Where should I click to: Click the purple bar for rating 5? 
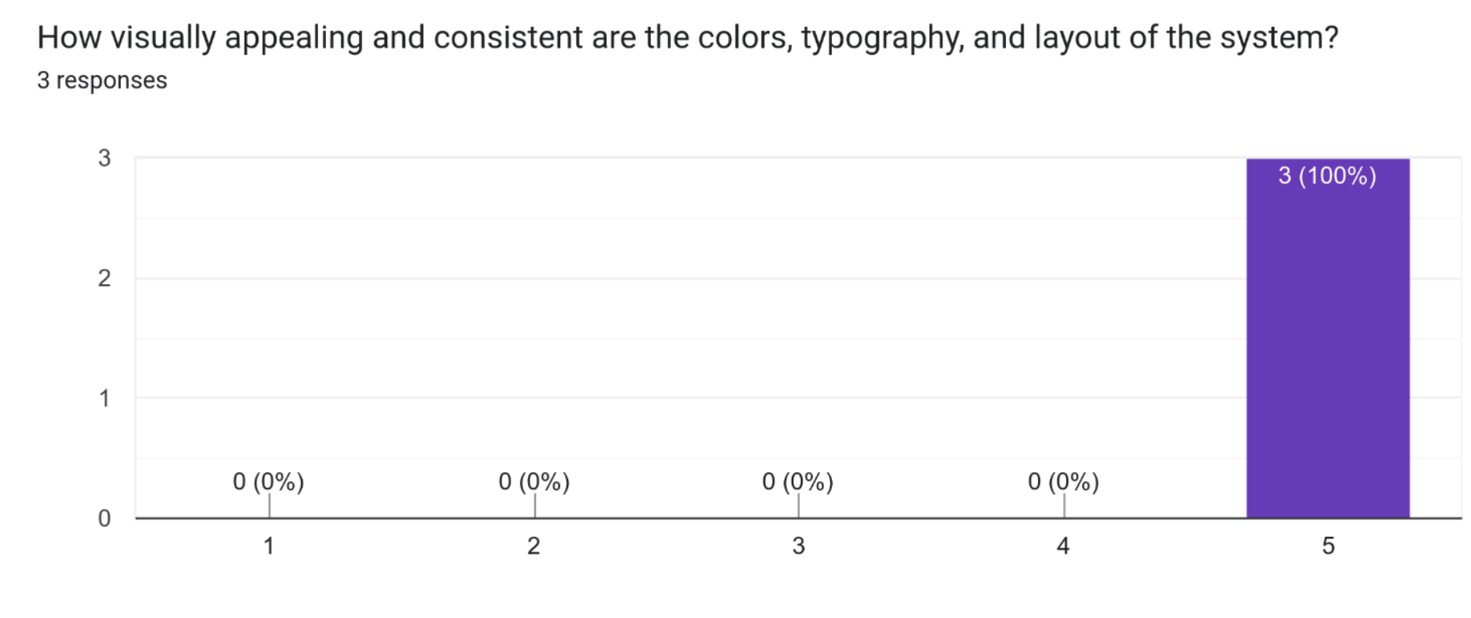coord(1328,346)
